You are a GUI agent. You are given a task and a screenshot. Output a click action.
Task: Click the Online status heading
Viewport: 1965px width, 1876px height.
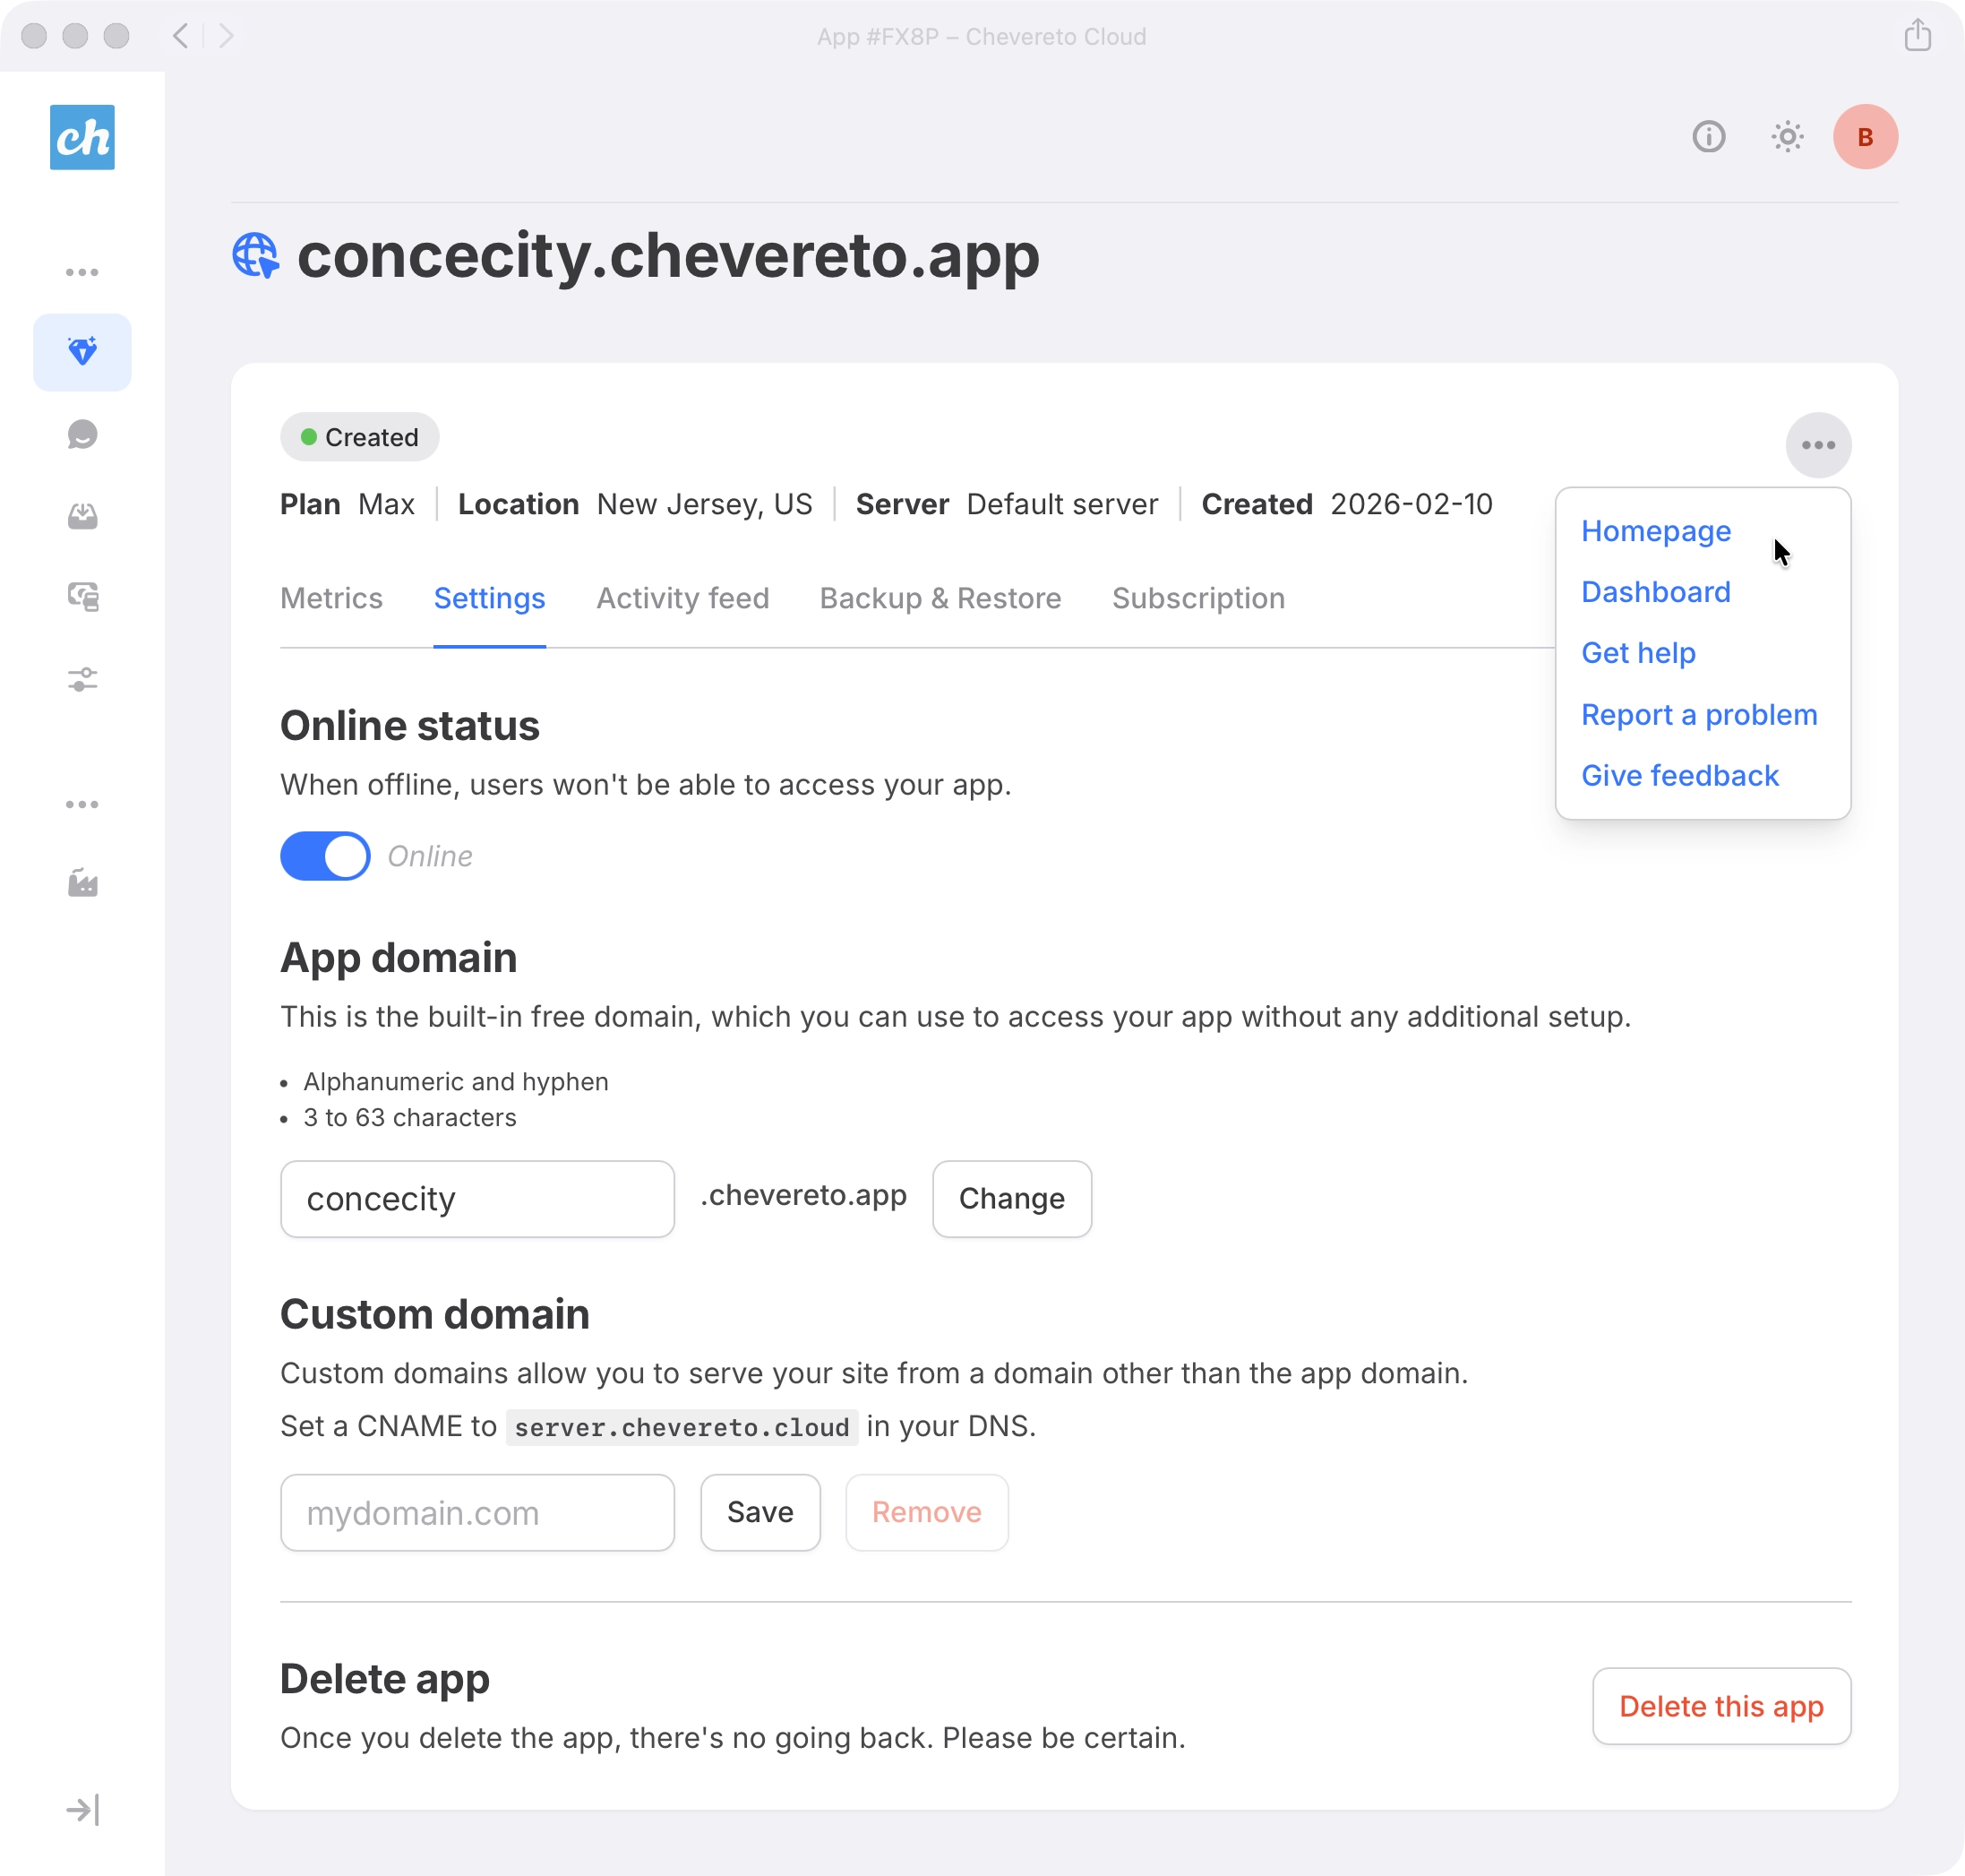pos(410,726)
